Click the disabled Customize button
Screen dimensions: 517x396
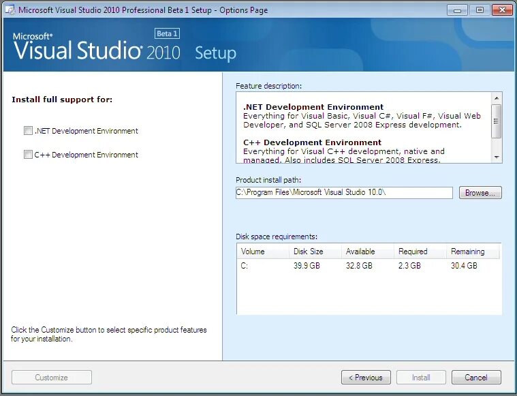(x=52, y=377)
